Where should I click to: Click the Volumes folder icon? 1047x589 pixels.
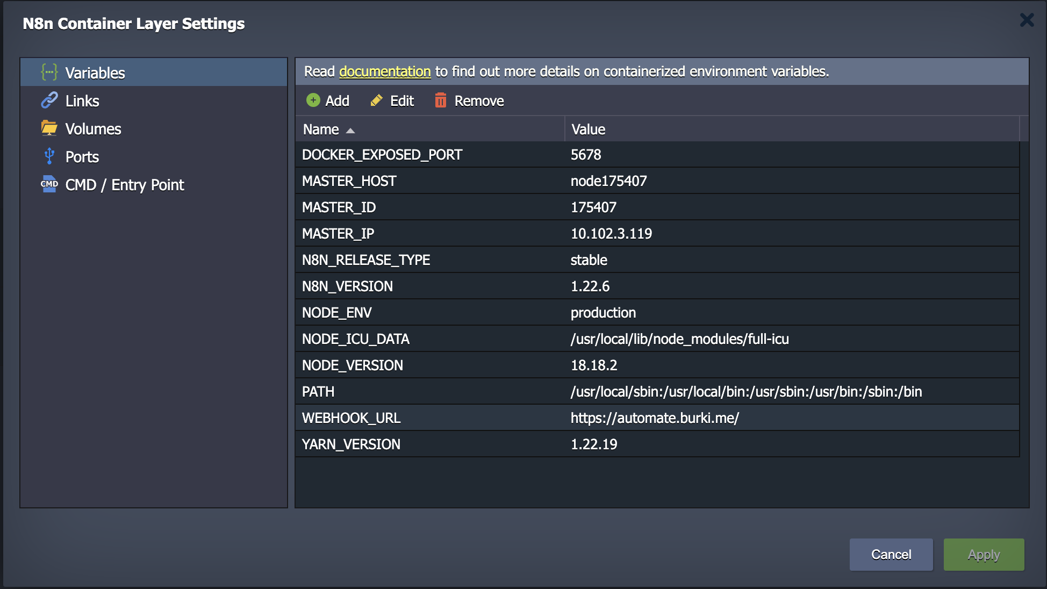(49, 128)
